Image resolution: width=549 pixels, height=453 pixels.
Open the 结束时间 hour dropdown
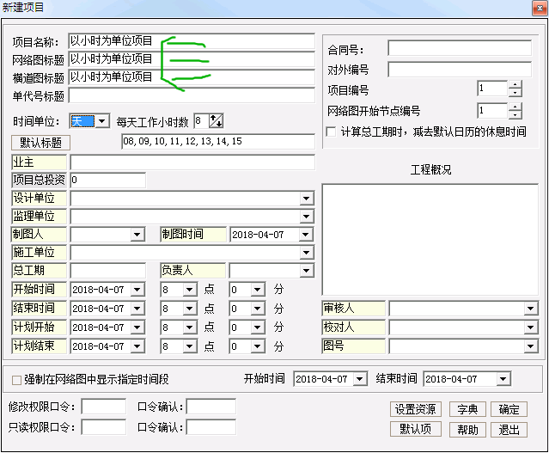pyautogui.click(x=189, y=309)
